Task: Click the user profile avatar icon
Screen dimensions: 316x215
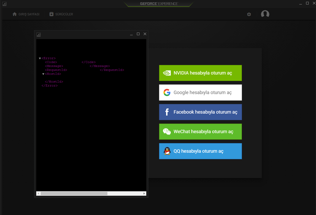Action: click(265, 14)
